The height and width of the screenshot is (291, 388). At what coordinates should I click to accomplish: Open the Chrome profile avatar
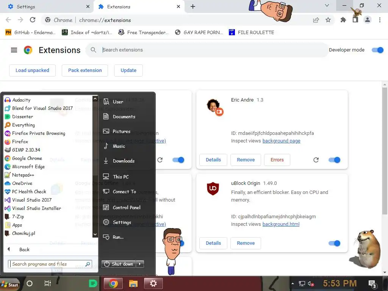[x=368, y=20]
